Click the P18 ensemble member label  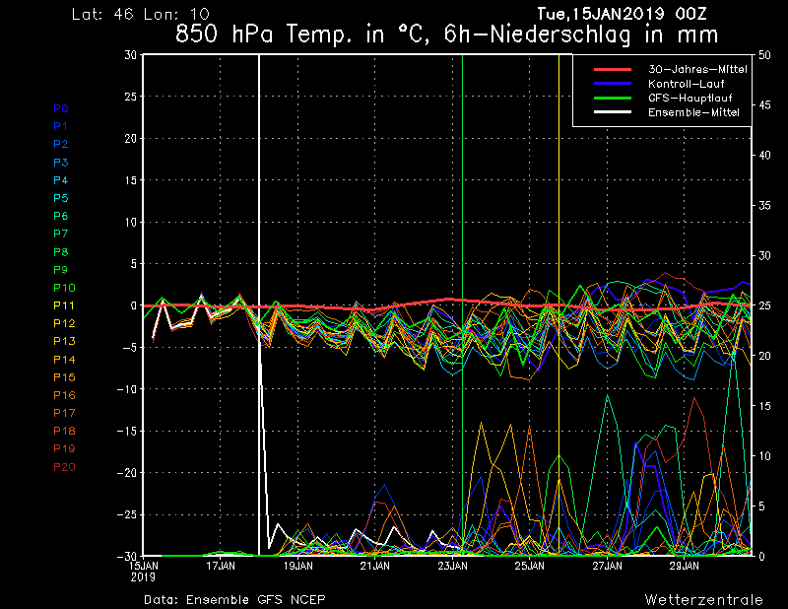pos(64,431)
